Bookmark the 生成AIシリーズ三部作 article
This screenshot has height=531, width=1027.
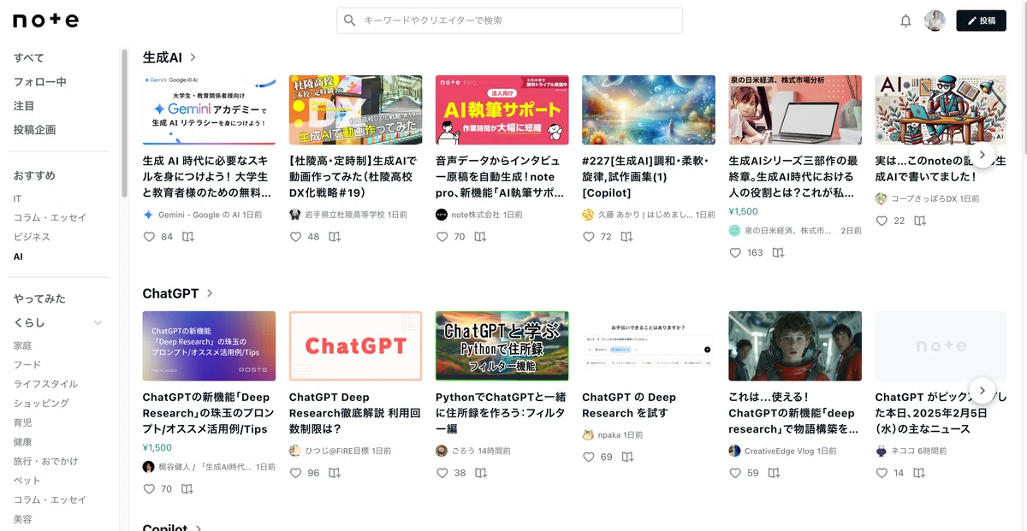click(x=778, y=253)
